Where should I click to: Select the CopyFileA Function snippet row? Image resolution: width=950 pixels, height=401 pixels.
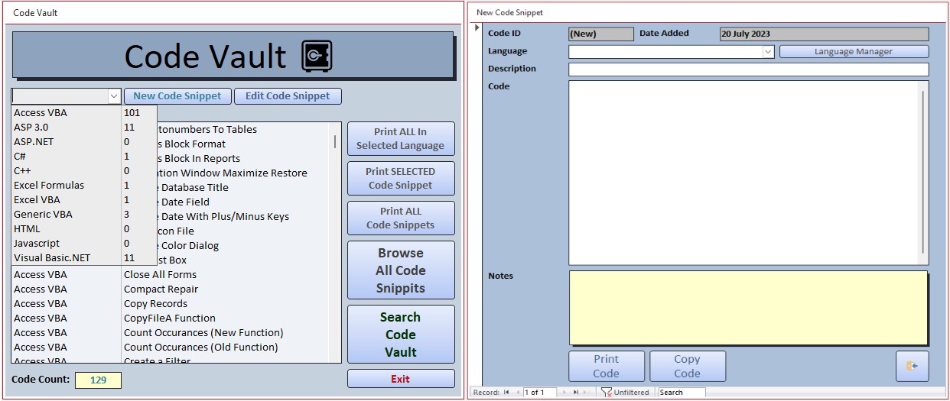tap(176, 318)
